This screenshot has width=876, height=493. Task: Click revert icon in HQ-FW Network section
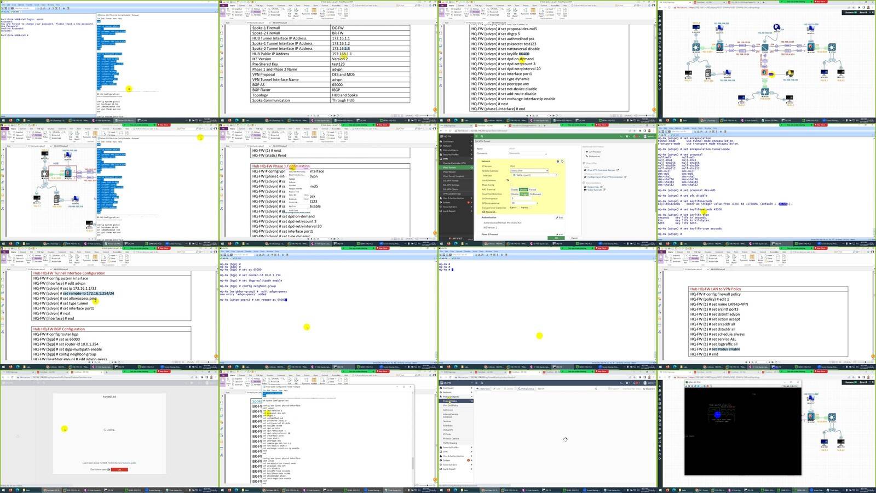[562, 162]
